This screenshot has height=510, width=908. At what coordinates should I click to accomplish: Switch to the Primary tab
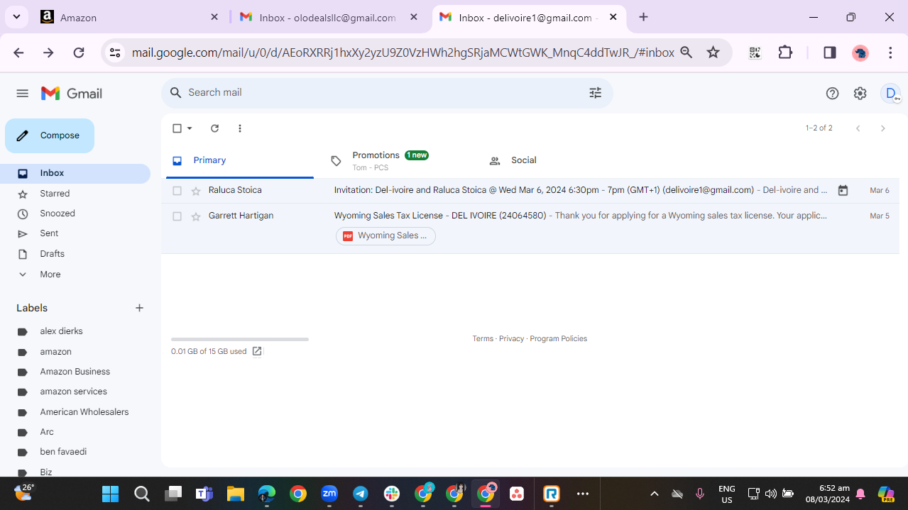point(240,161)
